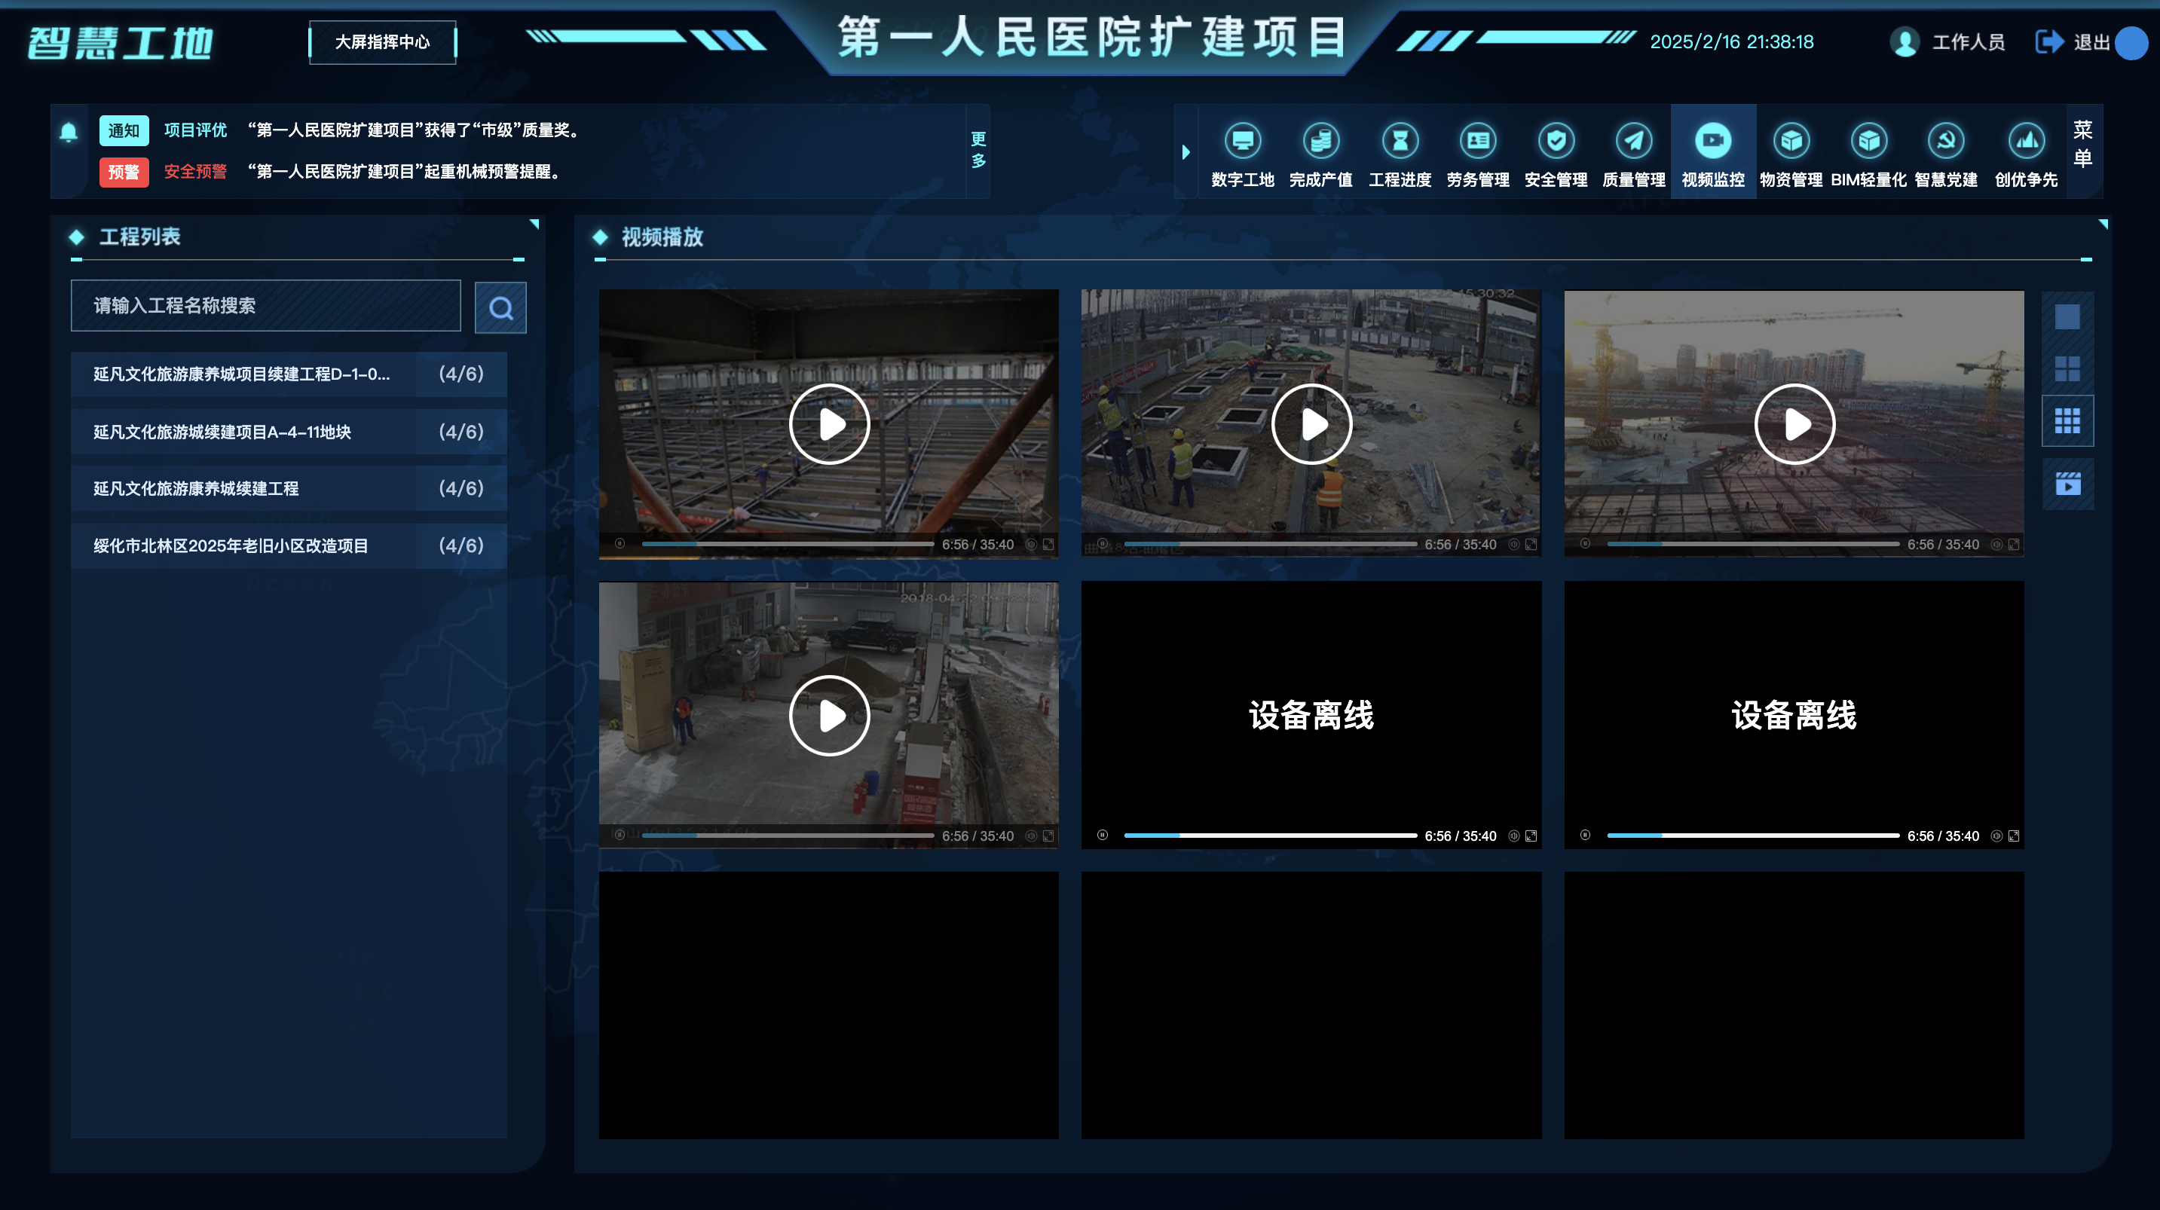Switch to single video layout
This screenshot has width=2160, height=1210.
point(2067,319)
